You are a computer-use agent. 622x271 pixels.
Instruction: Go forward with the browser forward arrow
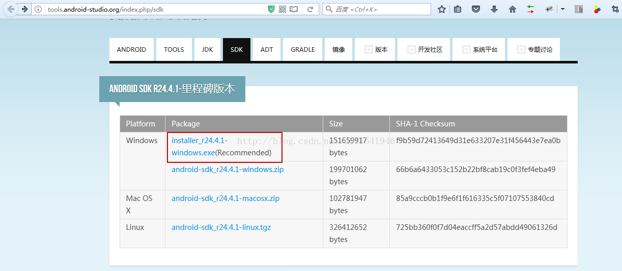tap(24, 9)
